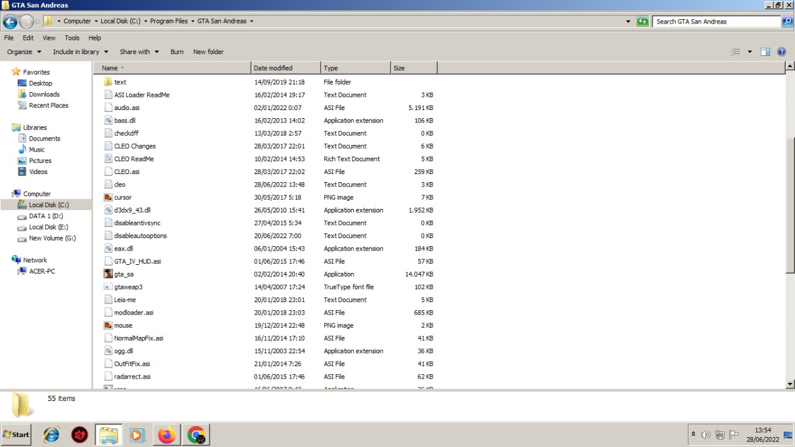Open the File menu
The image size is (795, 447).
pos(9,38)
